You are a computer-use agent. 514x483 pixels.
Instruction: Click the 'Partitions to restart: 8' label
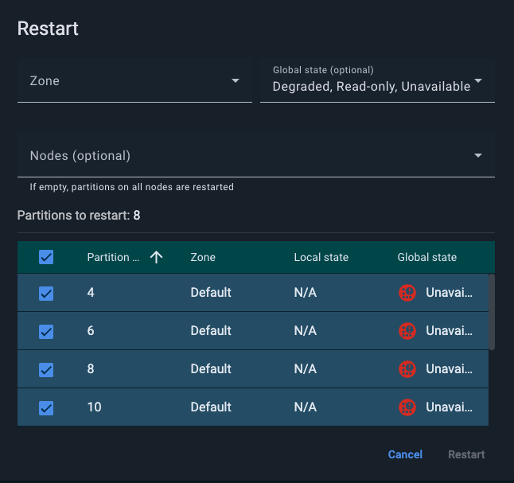pos(79,216)
